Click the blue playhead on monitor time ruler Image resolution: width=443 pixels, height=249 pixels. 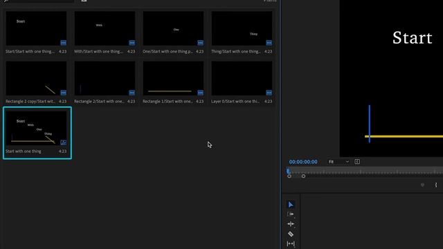[x=288, y=171]
